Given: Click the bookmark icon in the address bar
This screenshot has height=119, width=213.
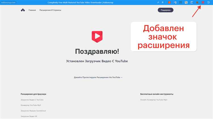Looking at the screenshot, I should point(163,3).
